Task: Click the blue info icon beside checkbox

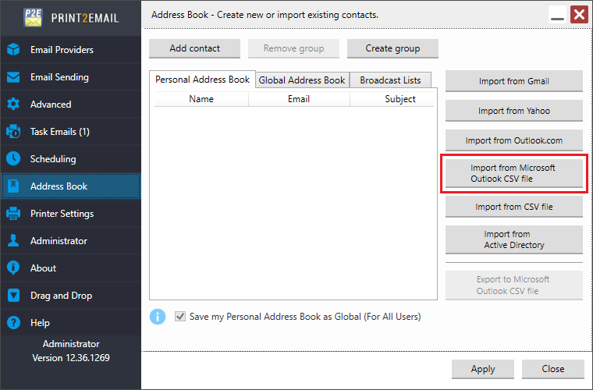Action: (158, 317)
